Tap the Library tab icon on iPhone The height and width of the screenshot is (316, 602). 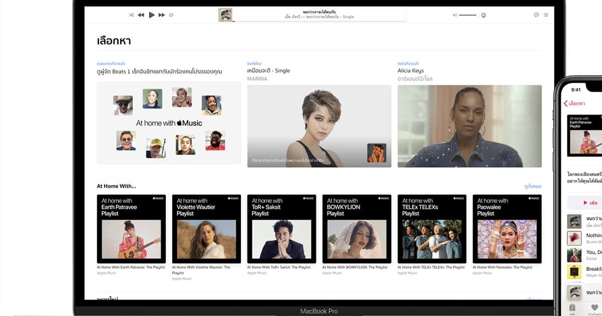pos(572,309)
